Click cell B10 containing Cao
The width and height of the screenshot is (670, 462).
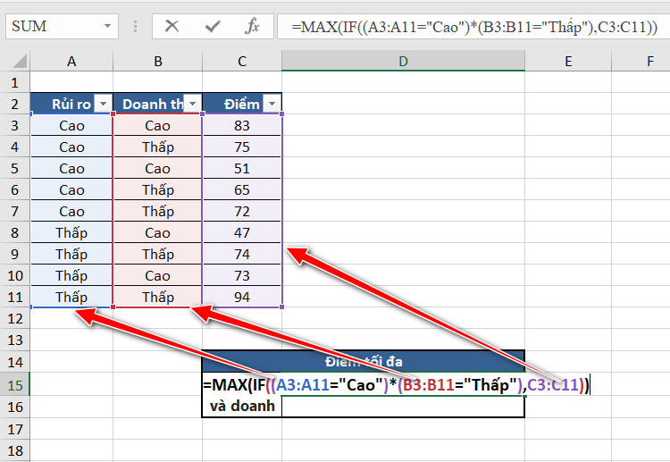[157, 275]
